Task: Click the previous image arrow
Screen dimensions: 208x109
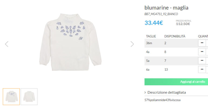Action: tap(7, 44)
